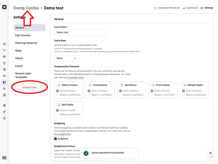
Task: Dismiss the 'Cycle unarchived successfully' toast
Action: pos(133,153)
